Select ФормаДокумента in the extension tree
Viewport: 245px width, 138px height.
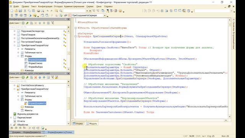(x=37, y=103)
